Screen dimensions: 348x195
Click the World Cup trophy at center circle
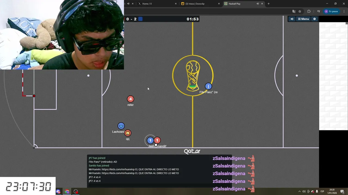tap(193, 76)
